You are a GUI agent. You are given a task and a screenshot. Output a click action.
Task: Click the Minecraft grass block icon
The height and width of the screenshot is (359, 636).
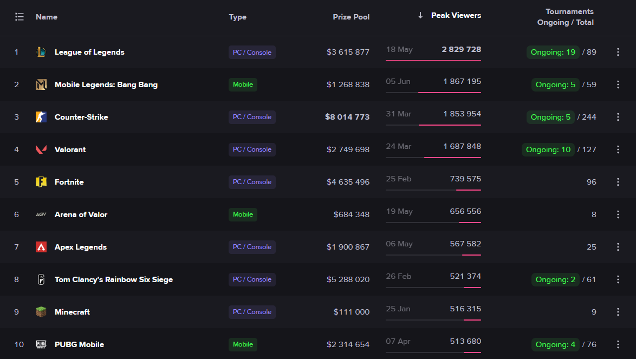pyautogui.click(x=41, y=312)
